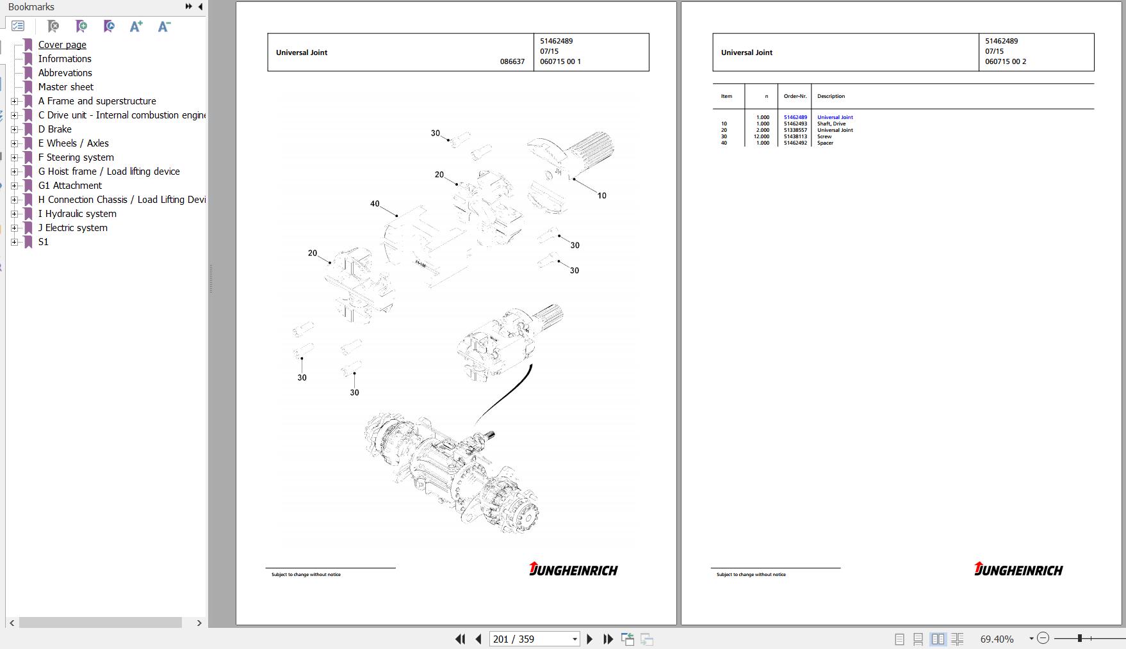Open the Informations bookmark

click(x=65, y=59)
